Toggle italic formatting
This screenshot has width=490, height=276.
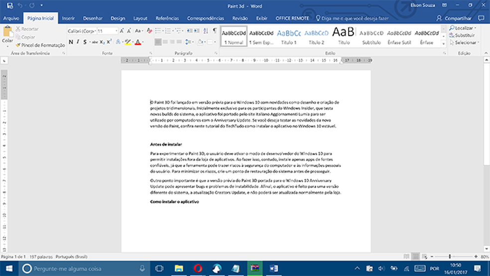click(78, 41)
